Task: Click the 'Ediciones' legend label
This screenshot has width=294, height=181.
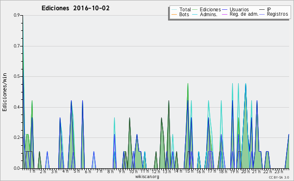Action: (210, 9)
